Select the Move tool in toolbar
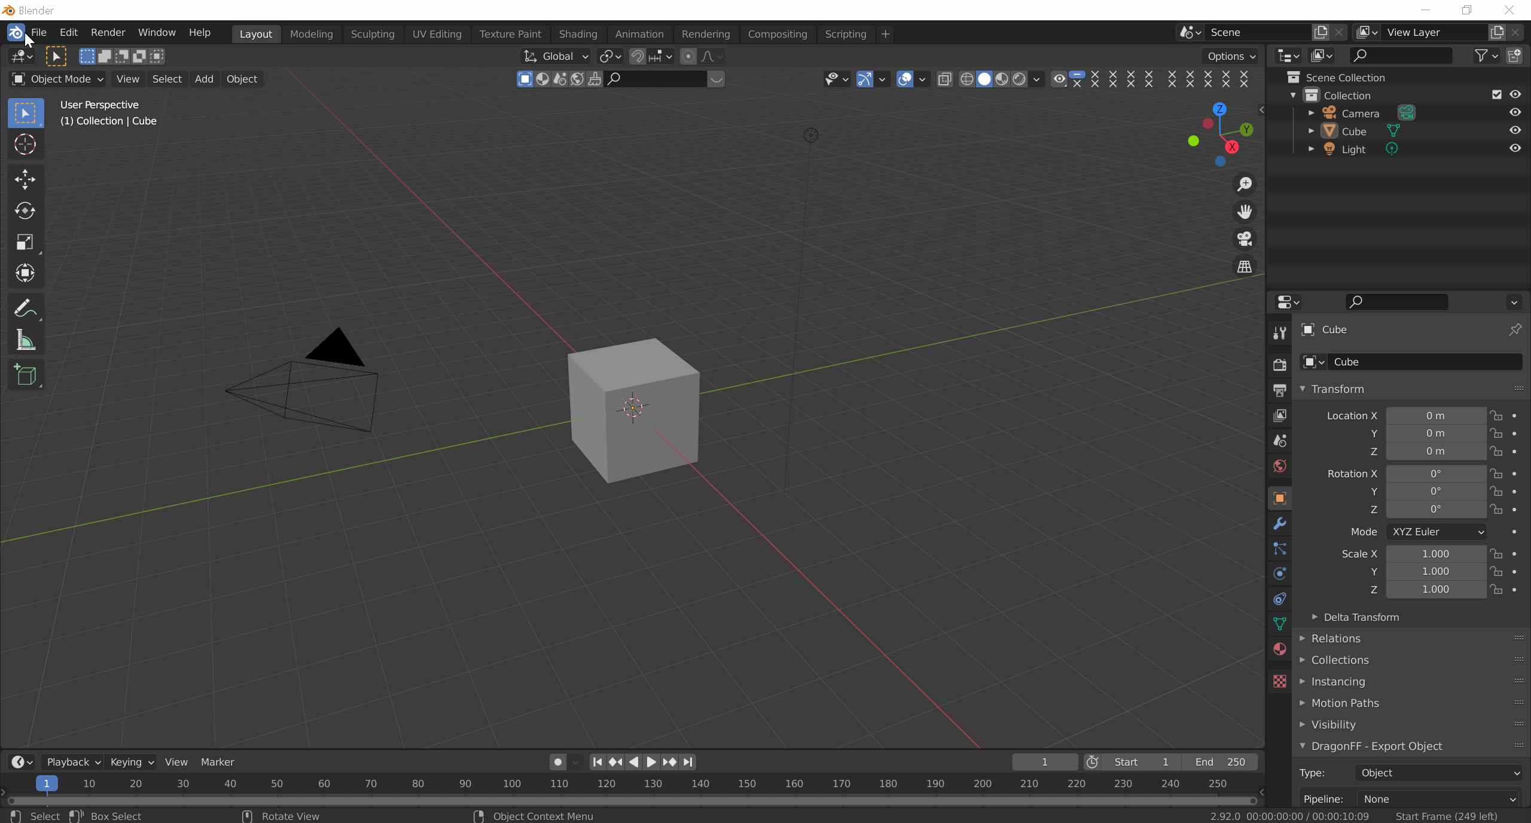Viewport: 1531px width, 823px height. point(25,179)
